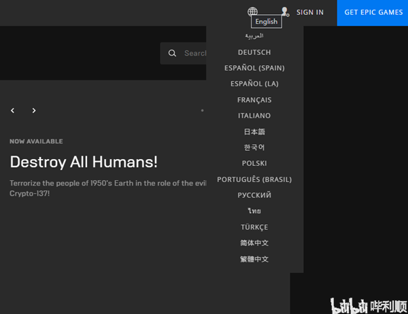Switch language to TÜRKÇE

click(x=254, y=227)
